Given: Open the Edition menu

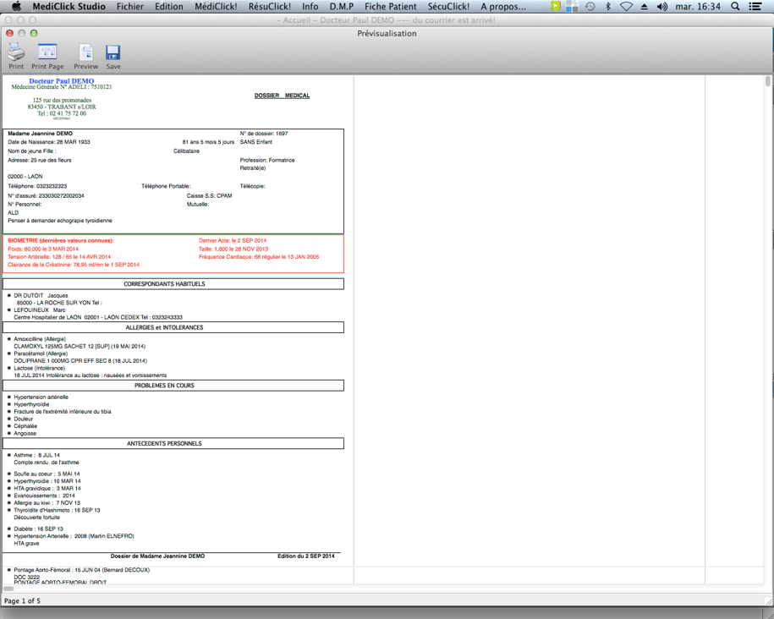Looking at the screenshot, I should click(168, 7).
